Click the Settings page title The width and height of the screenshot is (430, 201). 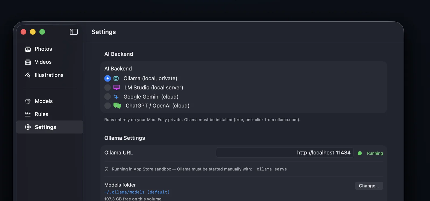(104, 32)
